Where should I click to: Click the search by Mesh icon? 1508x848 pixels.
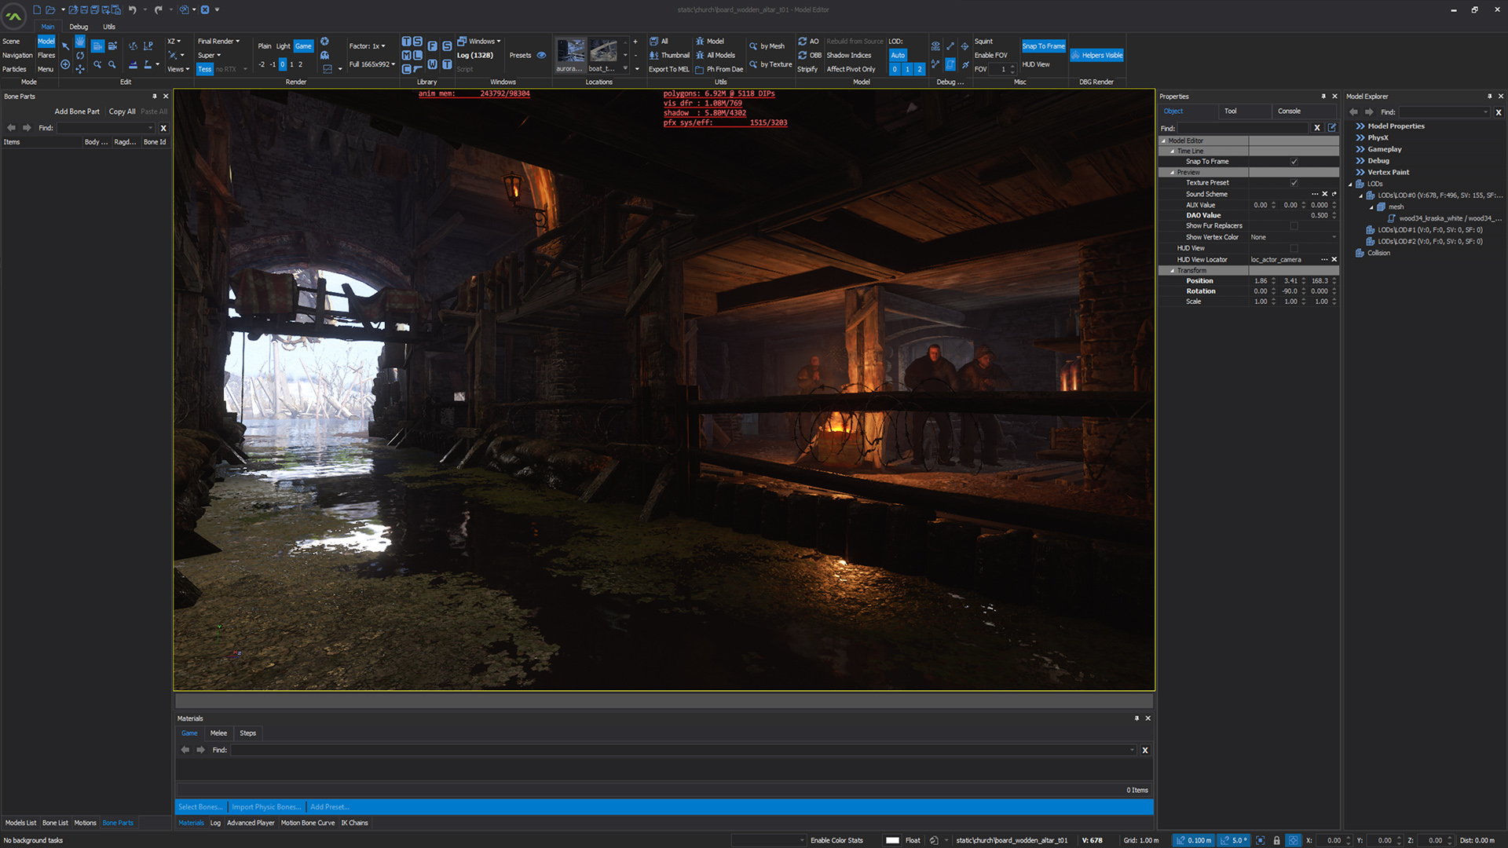(x=753, y=46)
